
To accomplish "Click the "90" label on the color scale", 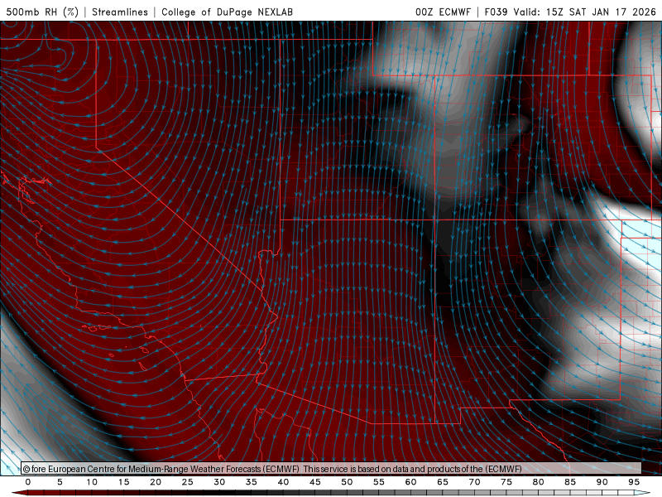I will 602,482.
